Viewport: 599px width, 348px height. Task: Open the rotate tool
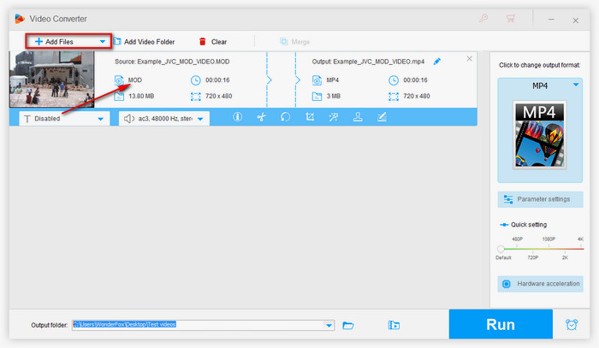coord(285,117)
